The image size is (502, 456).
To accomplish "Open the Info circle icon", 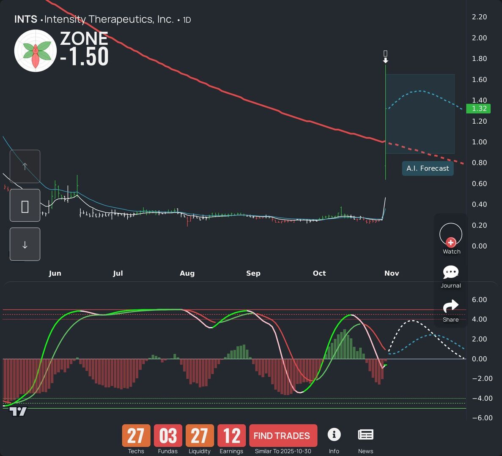I will click(334, 434).
